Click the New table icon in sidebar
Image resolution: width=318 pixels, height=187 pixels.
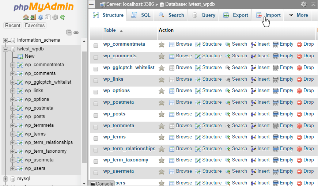pos(20,56)
